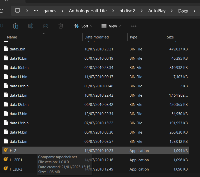200x177 pixels.
Task: Click the HL2EP1 lambda application icon
Action: pyautogui.click(x=6, y=160)
